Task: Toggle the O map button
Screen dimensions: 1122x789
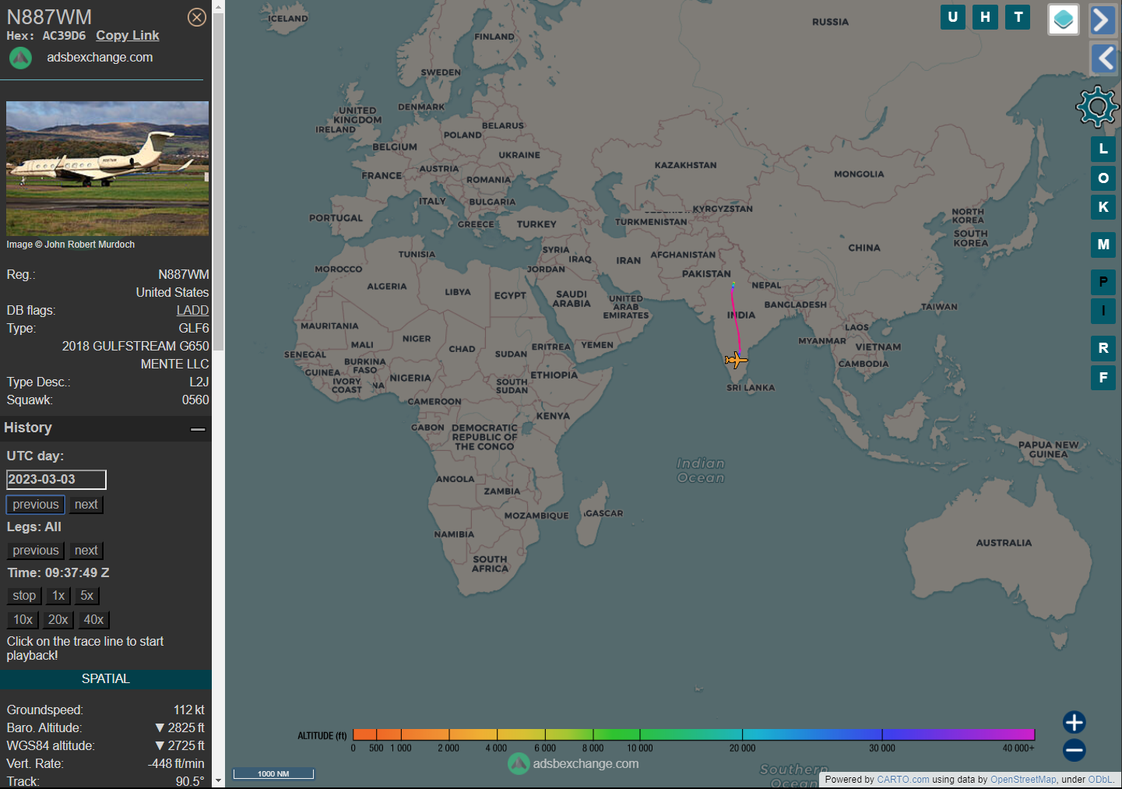Action: point(1103,178)
